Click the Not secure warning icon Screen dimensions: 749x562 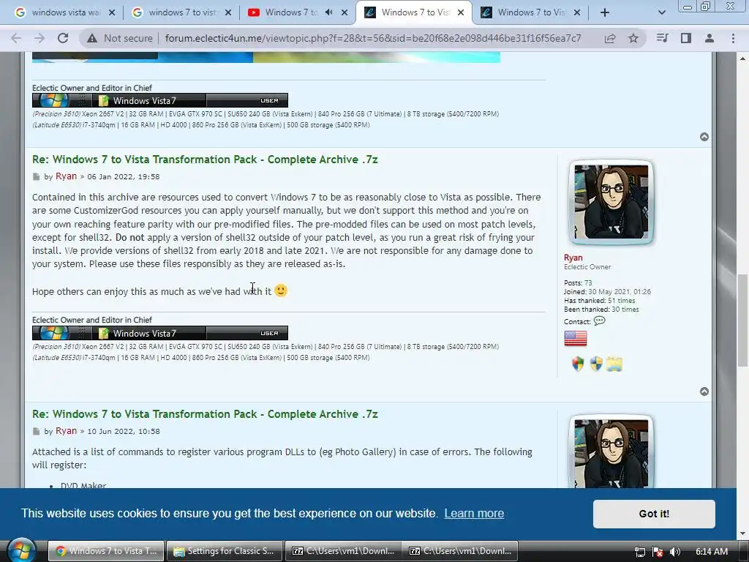coord(92,38)
